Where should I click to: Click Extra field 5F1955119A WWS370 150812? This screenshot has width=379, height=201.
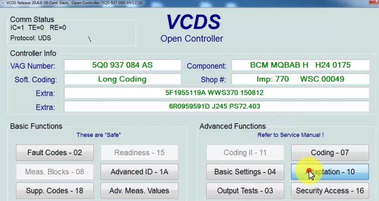pyautogui.click(x=216, y=93)
